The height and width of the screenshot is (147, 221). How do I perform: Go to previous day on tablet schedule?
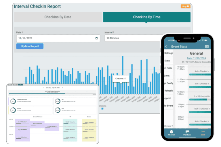point(43,88)
